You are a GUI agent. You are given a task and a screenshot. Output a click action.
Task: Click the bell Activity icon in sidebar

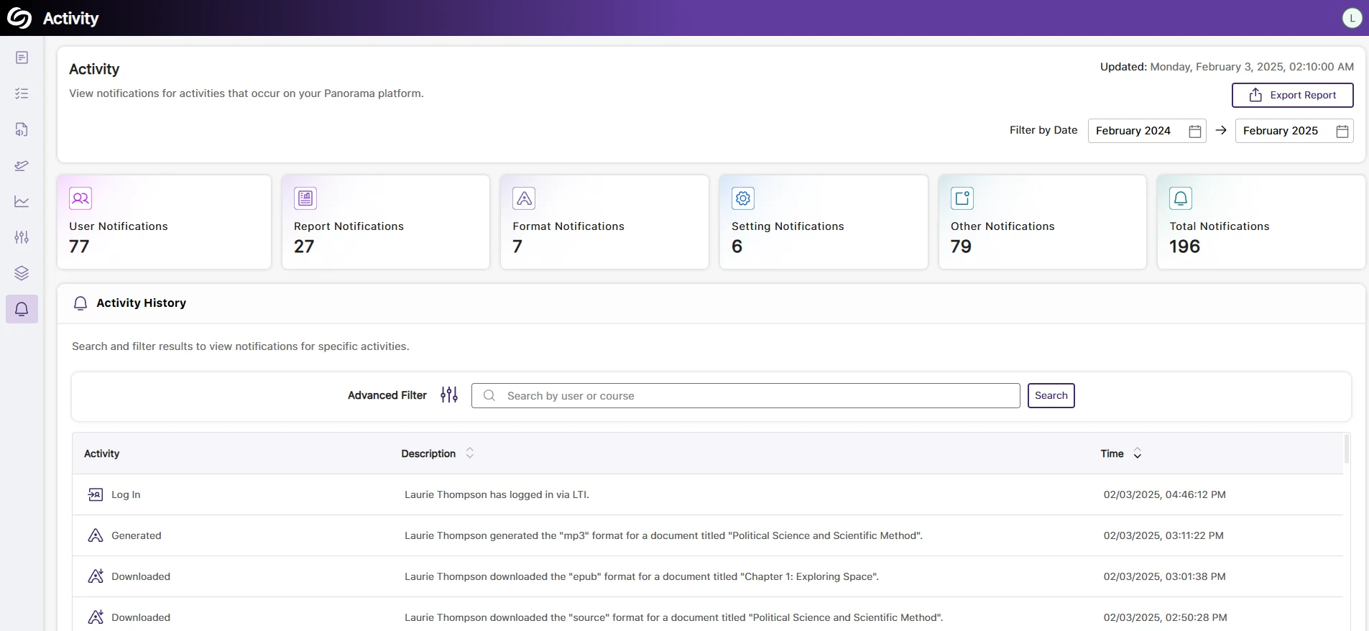tap(22, 309)
